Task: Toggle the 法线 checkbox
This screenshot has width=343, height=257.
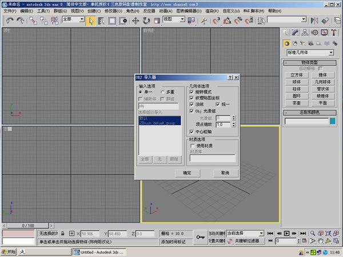Action: [192, 105]
